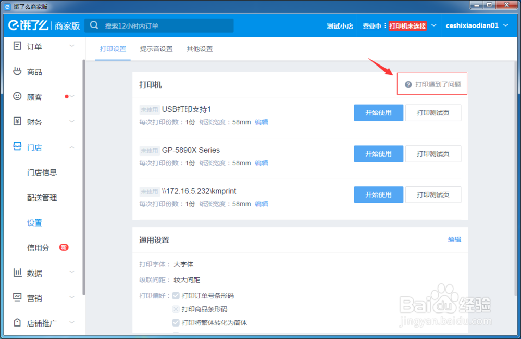This screenshot has width=521, height=339.
Task: Click 编辑 link under USB打印支持1
Action: click(262, 122)
